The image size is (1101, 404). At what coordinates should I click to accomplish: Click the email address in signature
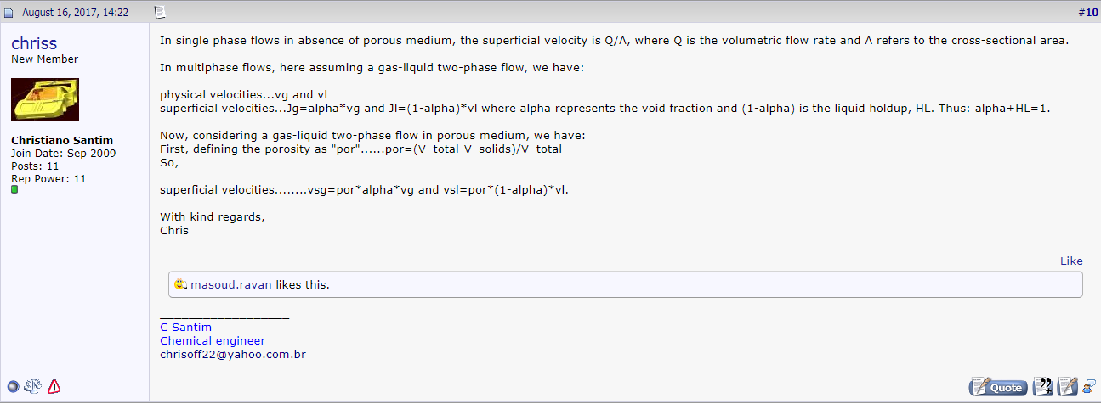click(x=232, y=354)
